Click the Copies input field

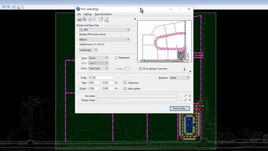coord(127,68)
